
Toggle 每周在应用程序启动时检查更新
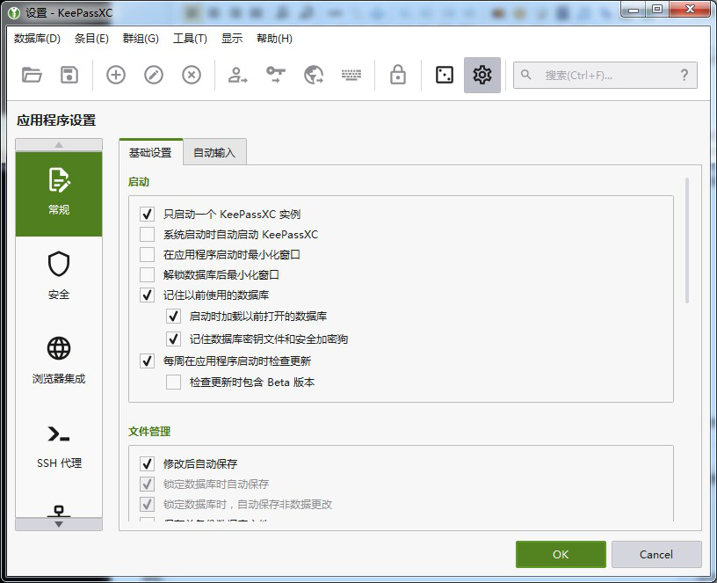(x=147, y=361)
